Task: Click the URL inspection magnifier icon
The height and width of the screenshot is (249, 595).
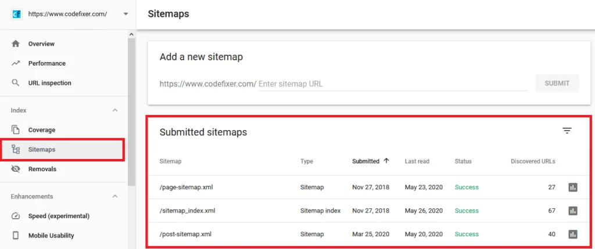Action: [x=16, y=83]
